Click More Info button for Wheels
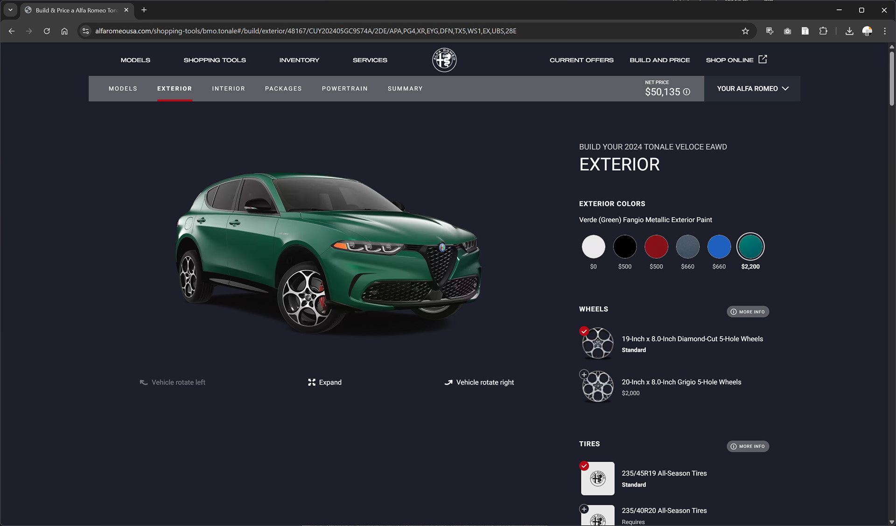 748,311
